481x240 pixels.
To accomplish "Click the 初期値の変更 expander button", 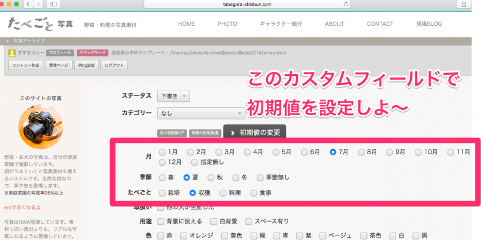I will pos(254,132).
